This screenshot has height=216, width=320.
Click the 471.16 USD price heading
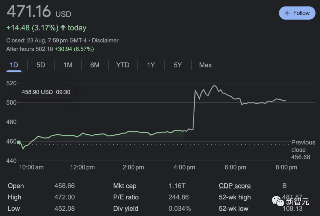(x=39, y=12)
